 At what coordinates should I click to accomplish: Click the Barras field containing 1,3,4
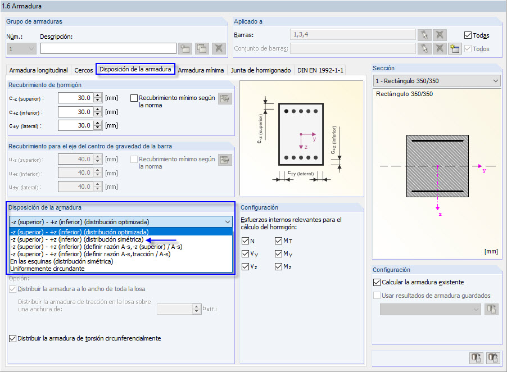click(353, 35)
